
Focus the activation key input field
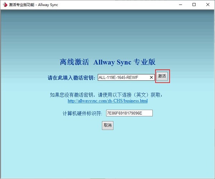pyautogui.click(x=126, y=77)
